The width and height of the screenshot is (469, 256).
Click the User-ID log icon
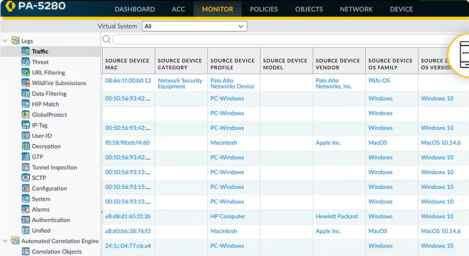26,136
